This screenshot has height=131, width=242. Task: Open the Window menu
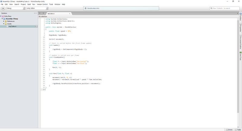[57, 4]
